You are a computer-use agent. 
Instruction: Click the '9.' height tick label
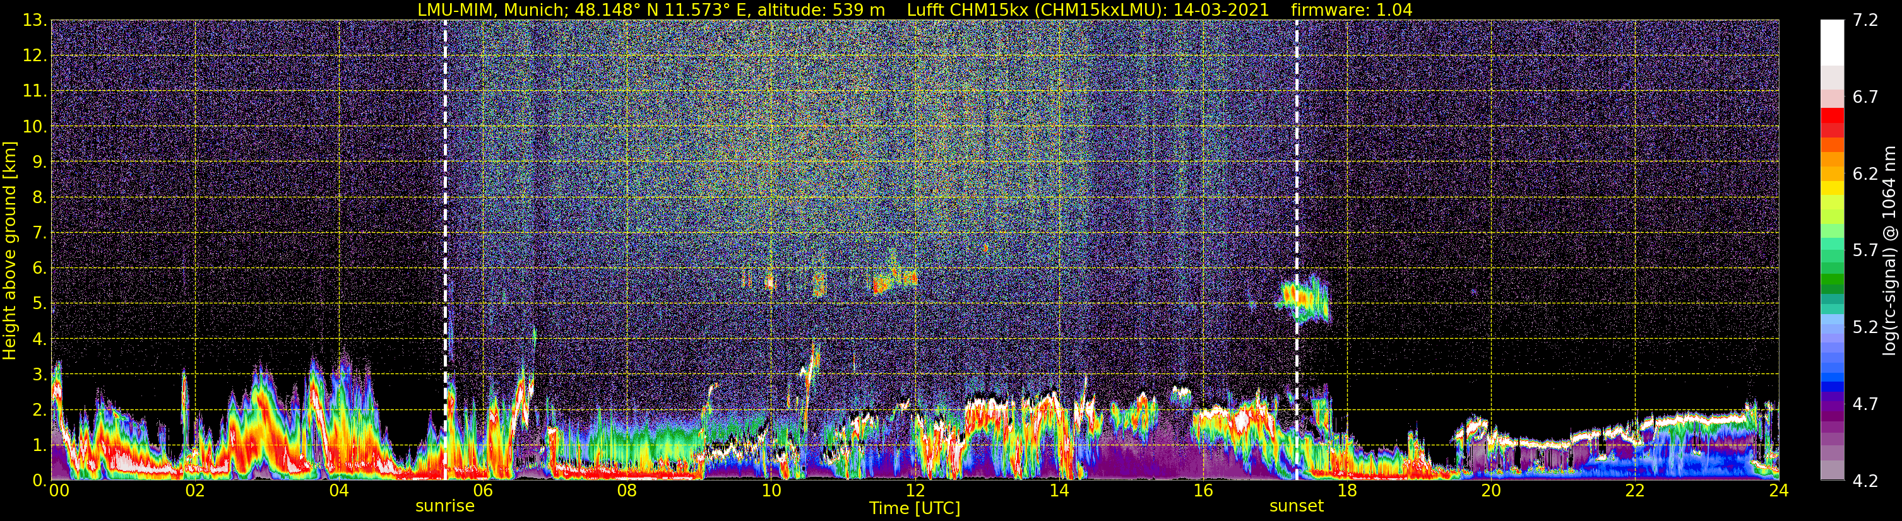(39, 161)
